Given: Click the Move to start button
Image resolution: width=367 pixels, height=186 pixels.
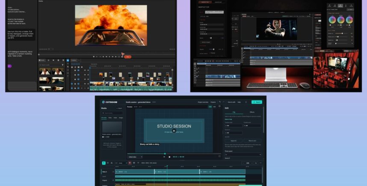Looking at the screenshot, I should pyautogui.click(x=252, y=141).
